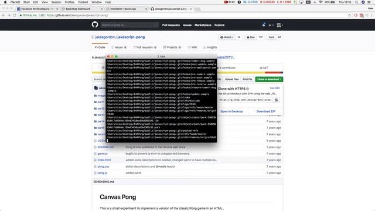Fork the repository
Viewport: 375px width, 211px height.
point(271,38)
